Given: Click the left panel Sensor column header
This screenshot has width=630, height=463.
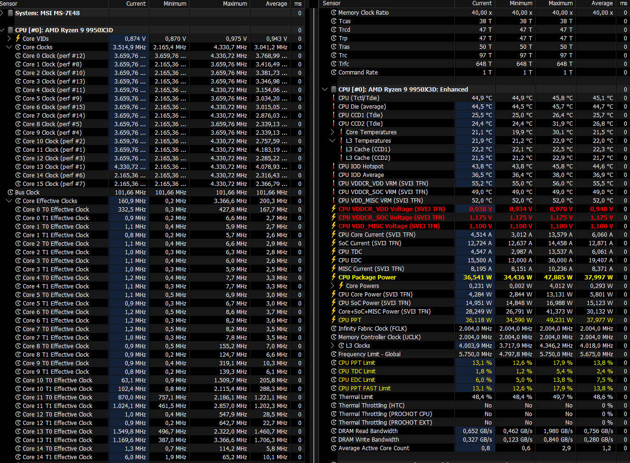Looking at the screenshot, I should [54, 3].
